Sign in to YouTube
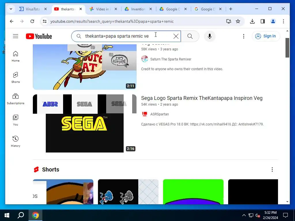Screen dimensions: 295x221 click(266, 36)
